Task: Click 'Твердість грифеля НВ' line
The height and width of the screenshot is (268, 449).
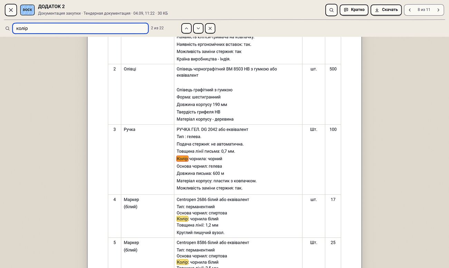Action: [x=198, y=112]
